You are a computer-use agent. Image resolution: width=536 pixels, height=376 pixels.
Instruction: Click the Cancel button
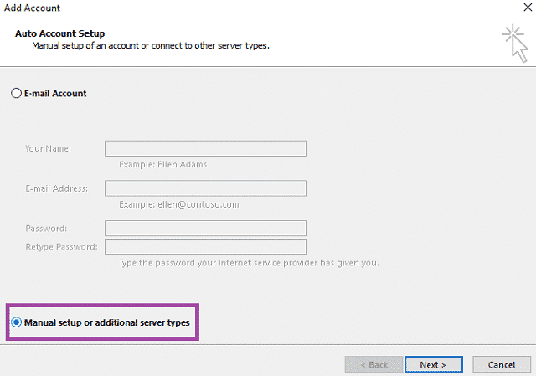coord(501,365)
